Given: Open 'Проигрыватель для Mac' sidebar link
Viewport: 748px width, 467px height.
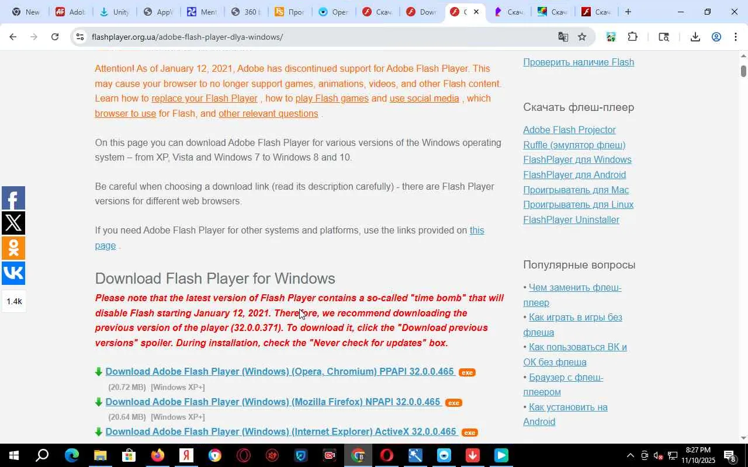Looking at the screenshot, I should click(576, 190).
